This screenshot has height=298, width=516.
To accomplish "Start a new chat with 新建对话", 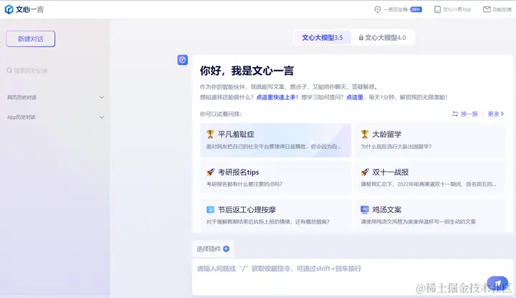I will 31,39.
